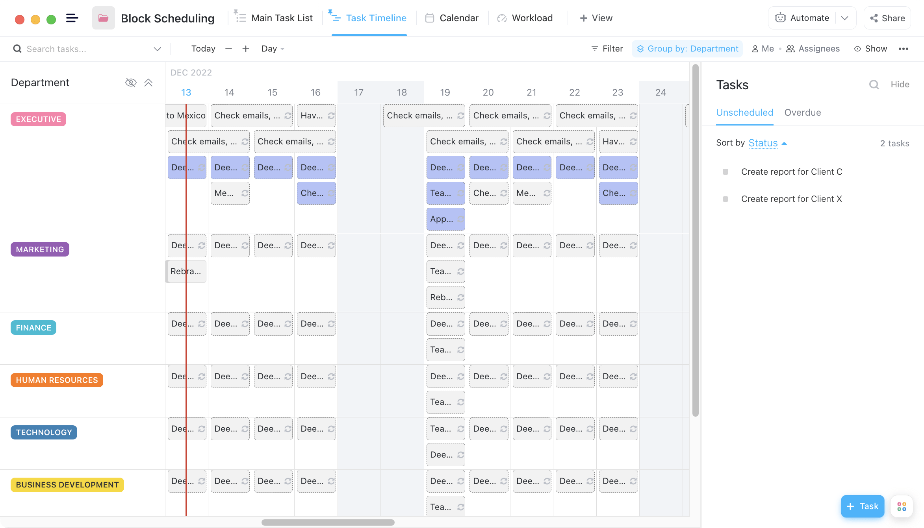The image size is (924, 528).
Task: Expand the Sort by Status dropdown
Action: click(x=768, y=142)
